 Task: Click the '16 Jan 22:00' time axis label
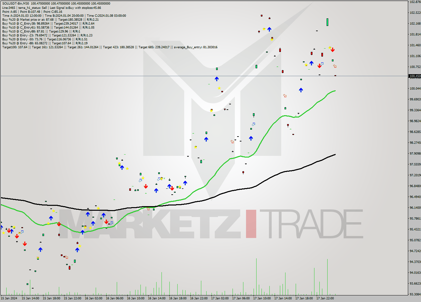coord(199,298)
